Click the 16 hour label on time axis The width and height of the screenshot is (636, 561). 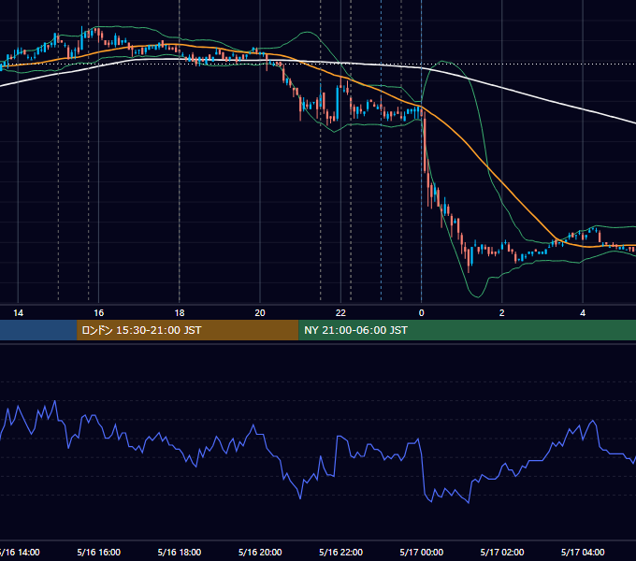98,313
